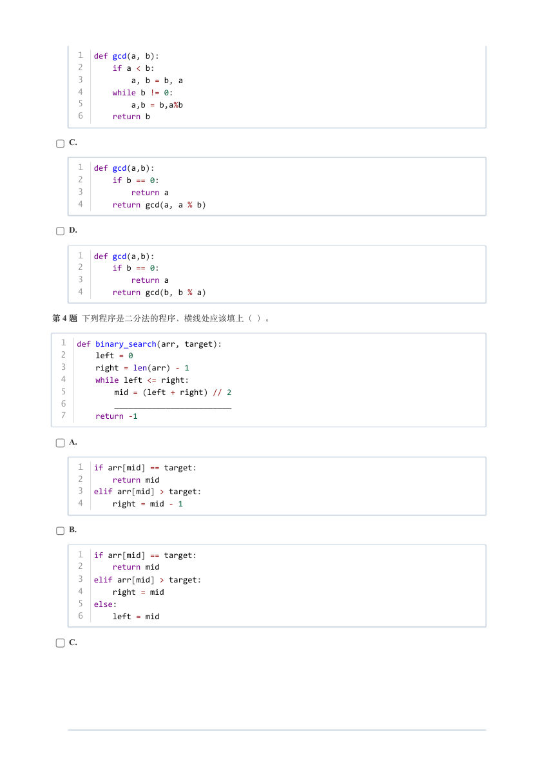The width and height of the screenshot is (538, 761).
Task: Click the code line 'a, b = b, a'
Action: pyautogui.click(x=157, y=81)
